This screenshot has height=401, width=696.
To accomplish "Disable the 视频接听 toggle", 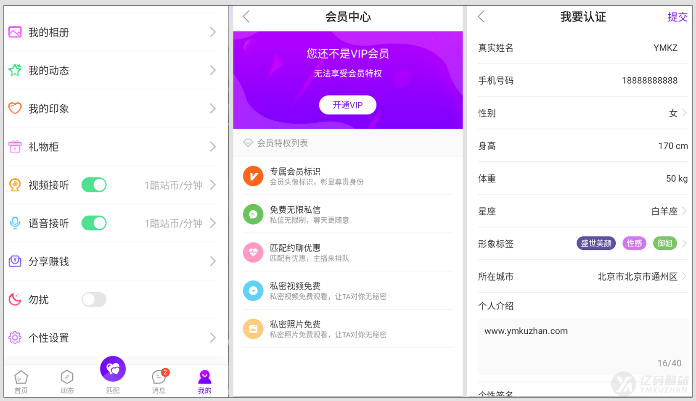I will pyautogui.click(x=93, y=185).
